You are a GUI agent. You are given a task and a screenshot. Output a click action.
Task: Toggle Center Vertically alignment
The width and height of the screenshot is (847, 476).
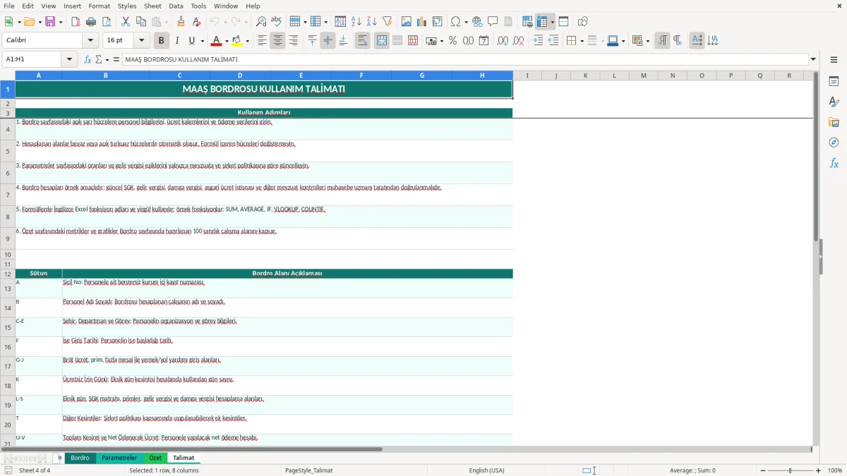pyautogui.click(x=328, y=41)
